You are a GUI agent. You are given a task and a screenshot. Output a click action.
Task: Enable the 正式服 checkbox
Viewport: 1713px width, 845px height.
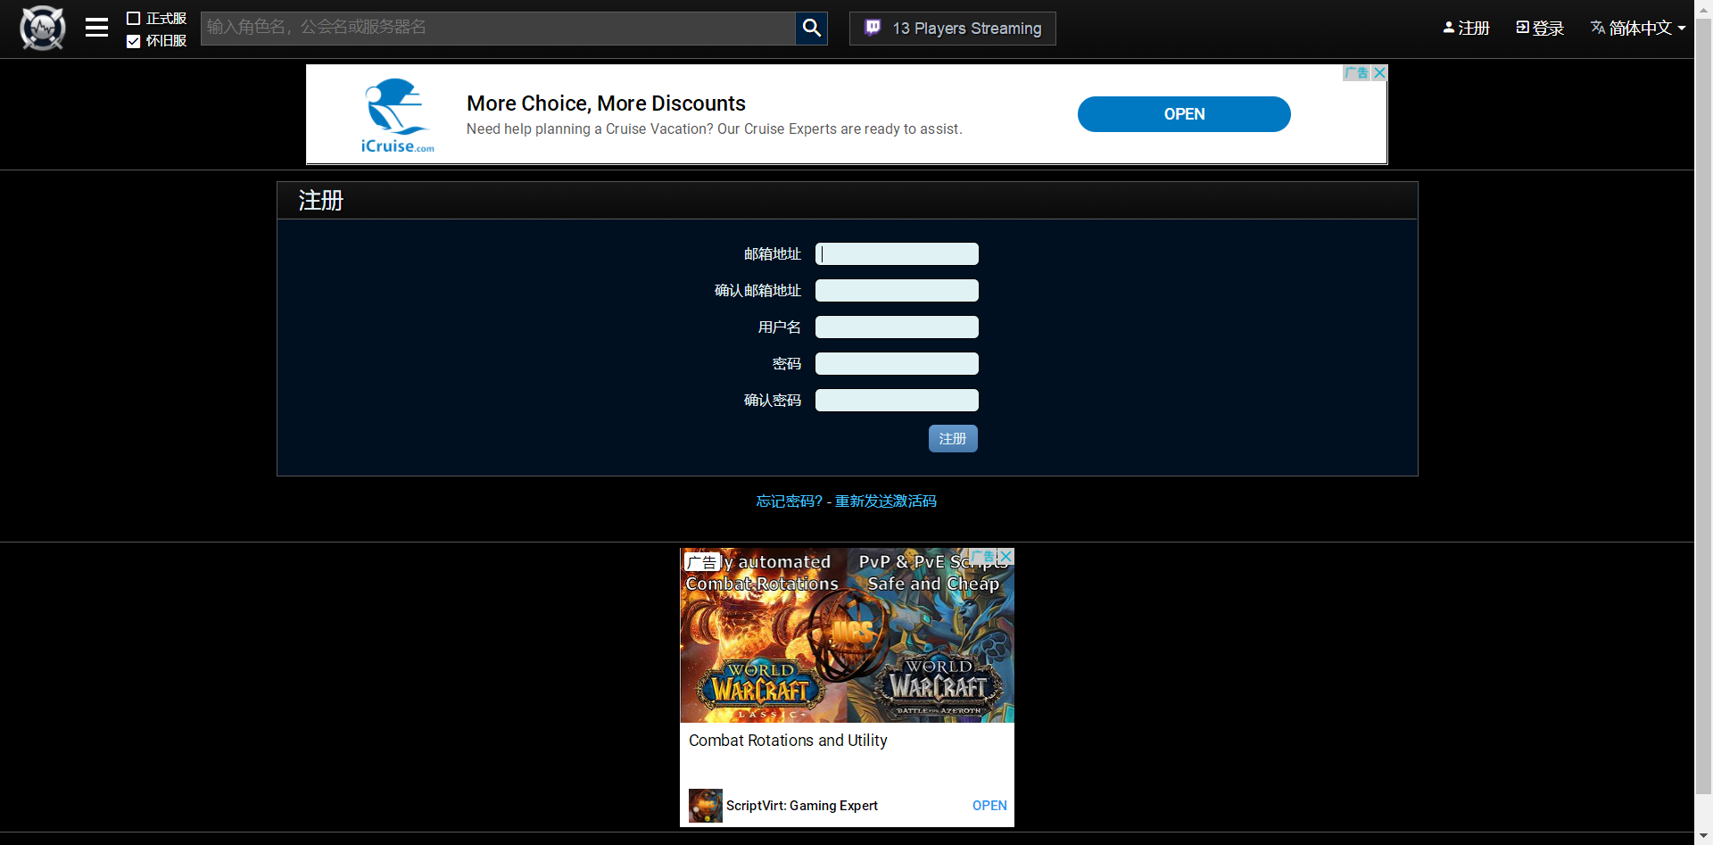[134, 19]
